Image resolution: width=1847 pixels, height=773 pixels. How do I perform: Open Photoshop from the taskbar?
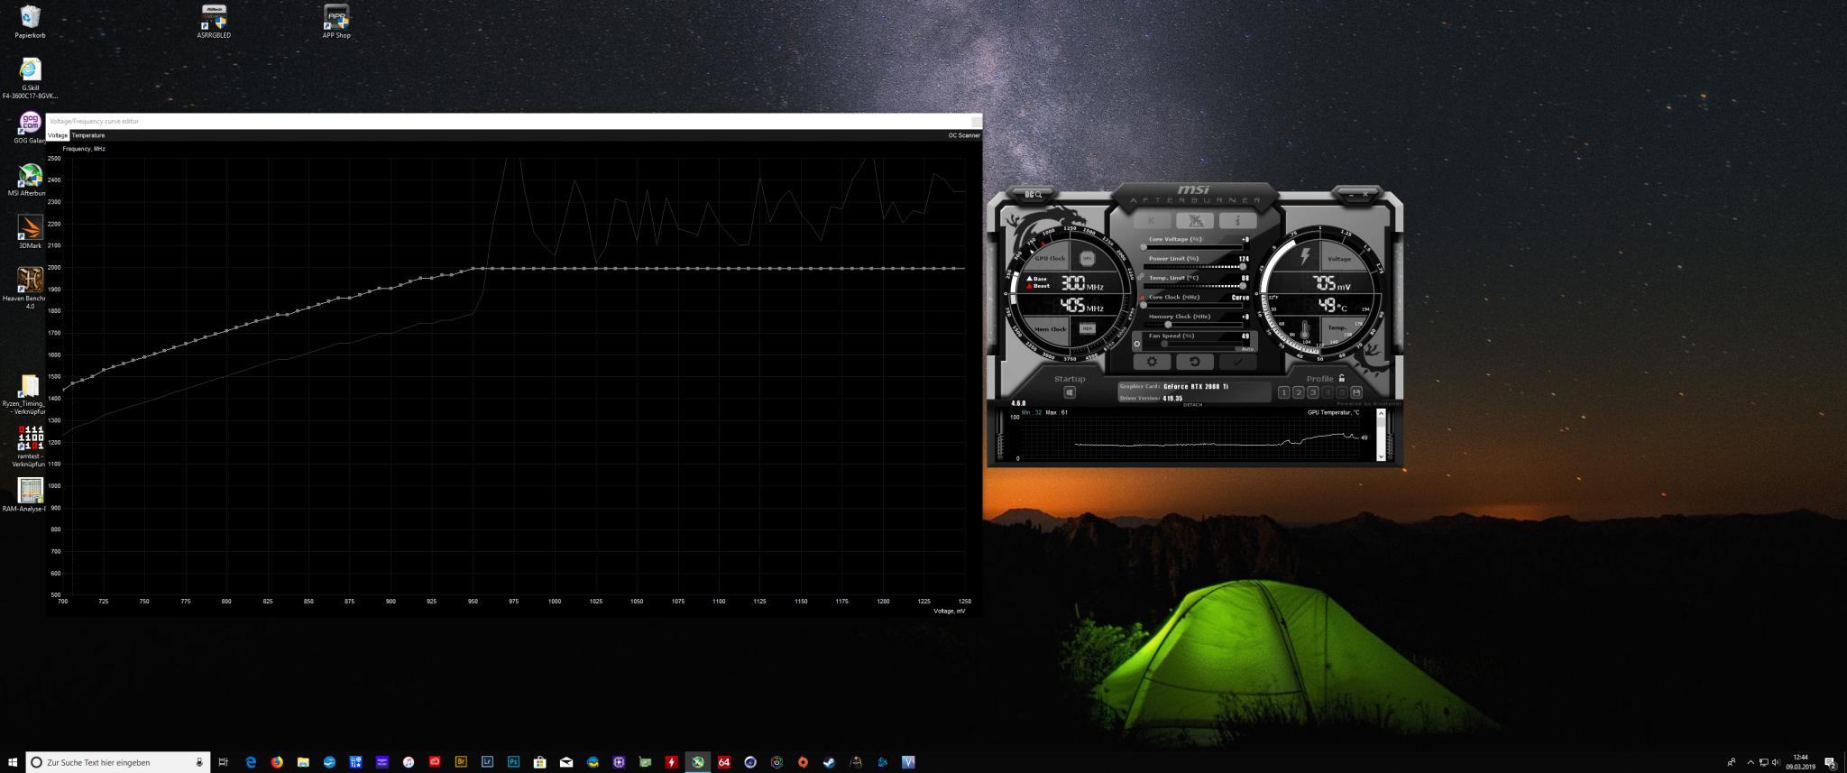click(513, 762)
